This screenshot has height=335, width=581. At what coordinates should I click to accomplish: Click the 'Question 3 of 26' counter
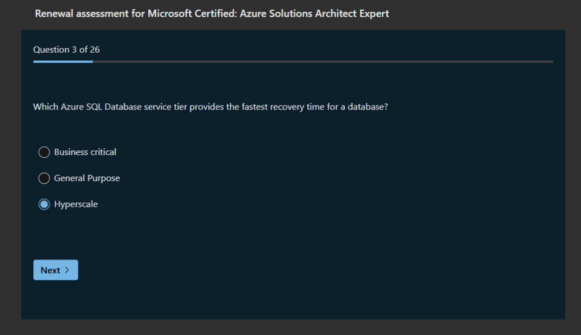[66, 49]
